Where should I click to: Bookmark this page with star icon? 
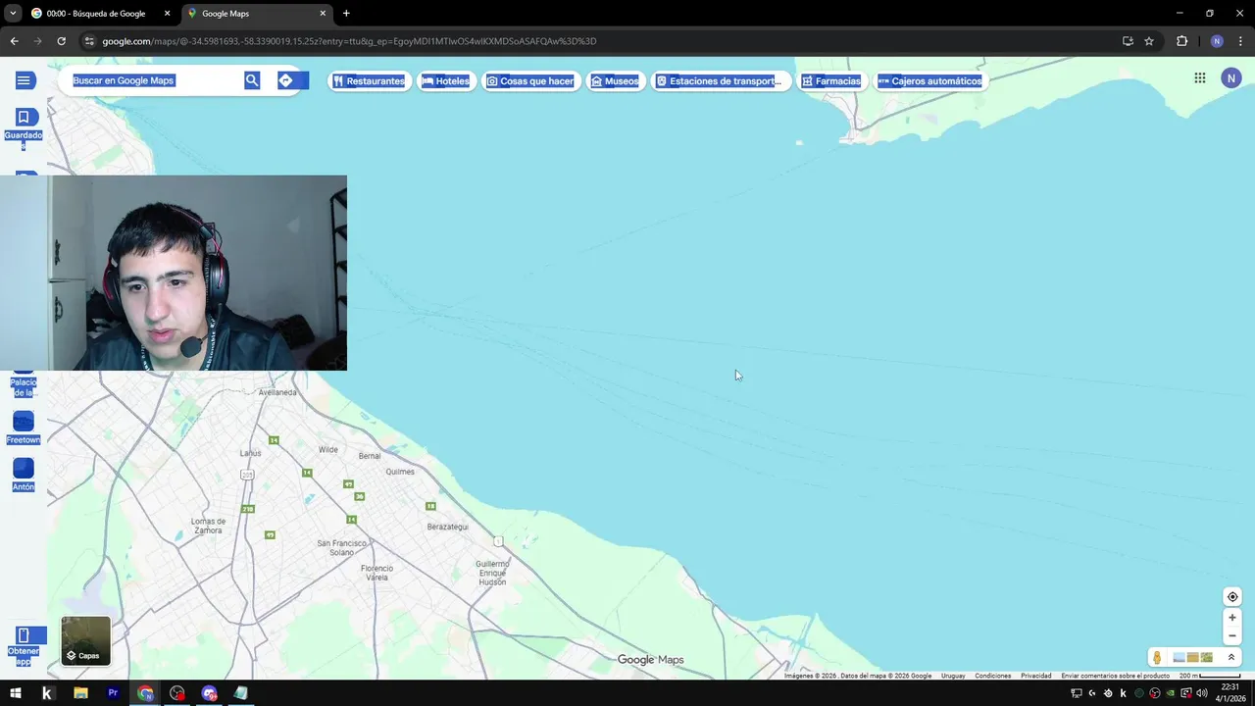(x=1149, y=41)
